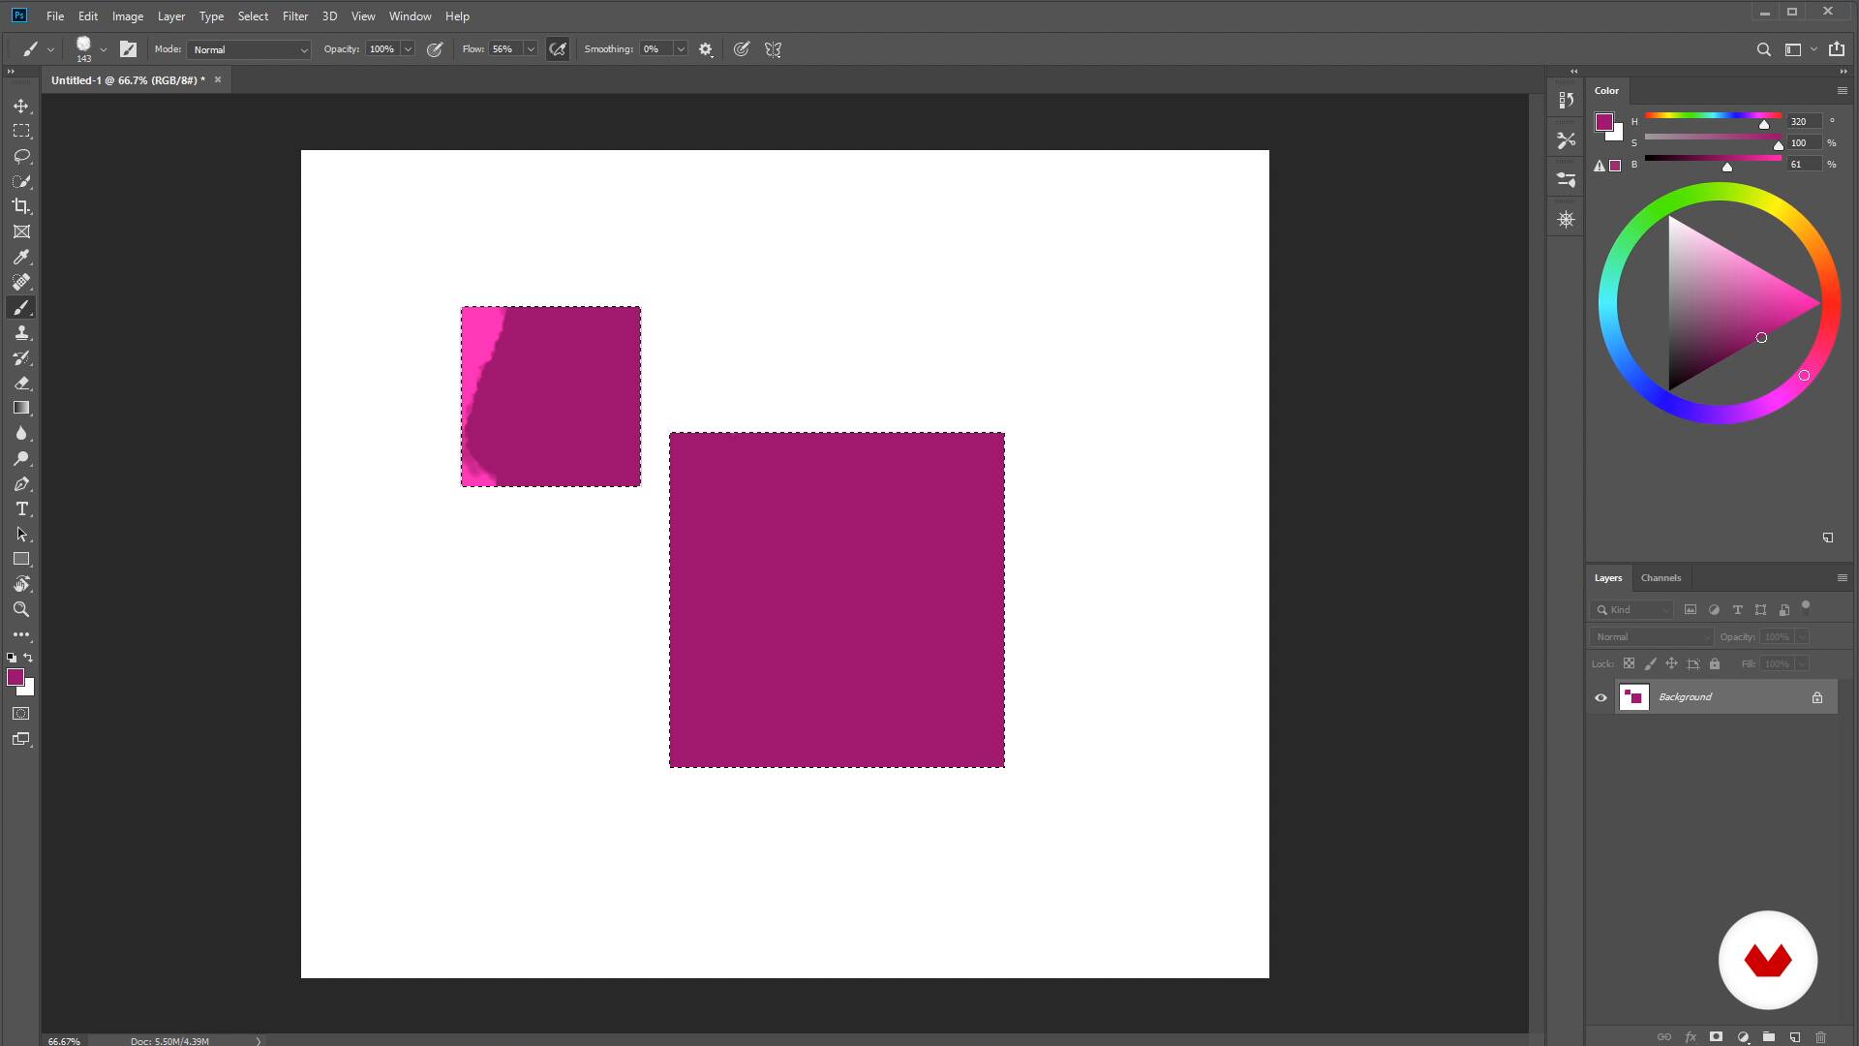Image resolution: width=1859 pixels, height=1046 pixels.
Task: Open the brush Mode dropdown
Action: coord(250,49)
